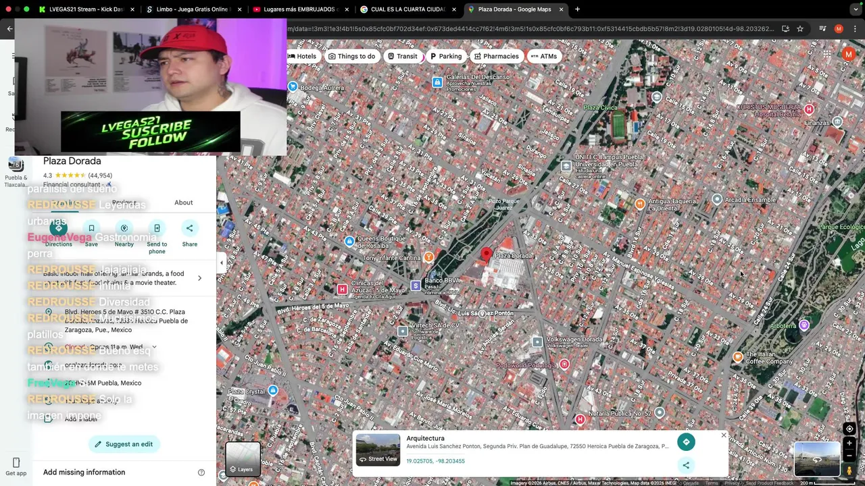Share the Arquitectura card location

(686, 464)
